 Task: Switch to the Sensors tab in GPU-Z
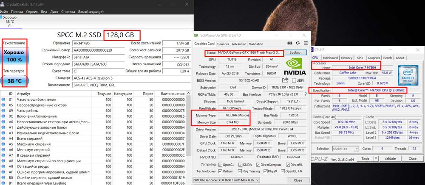[223, 44]
